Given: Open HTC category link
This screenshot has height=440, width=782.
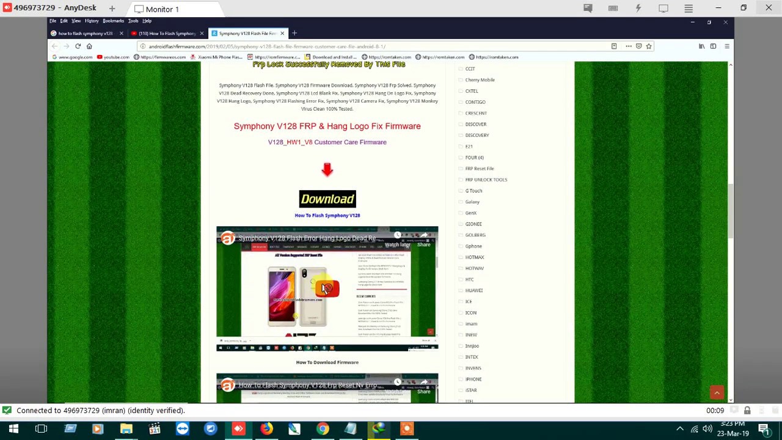Looking at the screenshot, I should [x=469, y=279].
